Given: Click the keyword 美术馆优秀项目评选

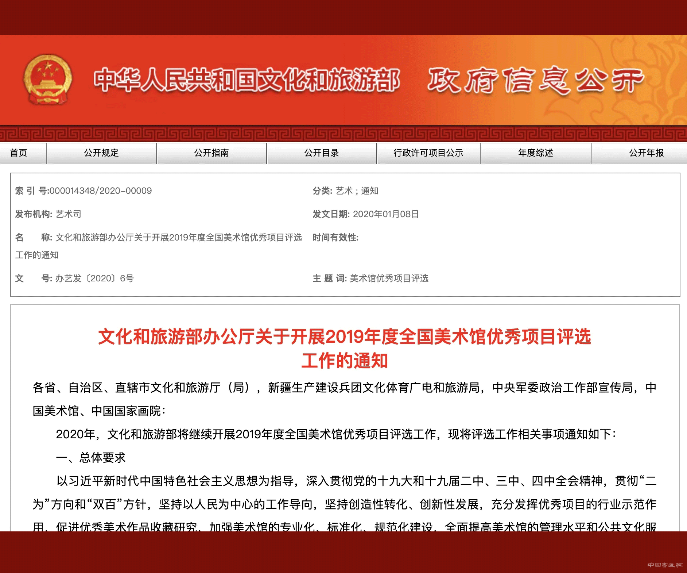Looking at the screenshot, I should pyautogui.click(x=389, y=278).
